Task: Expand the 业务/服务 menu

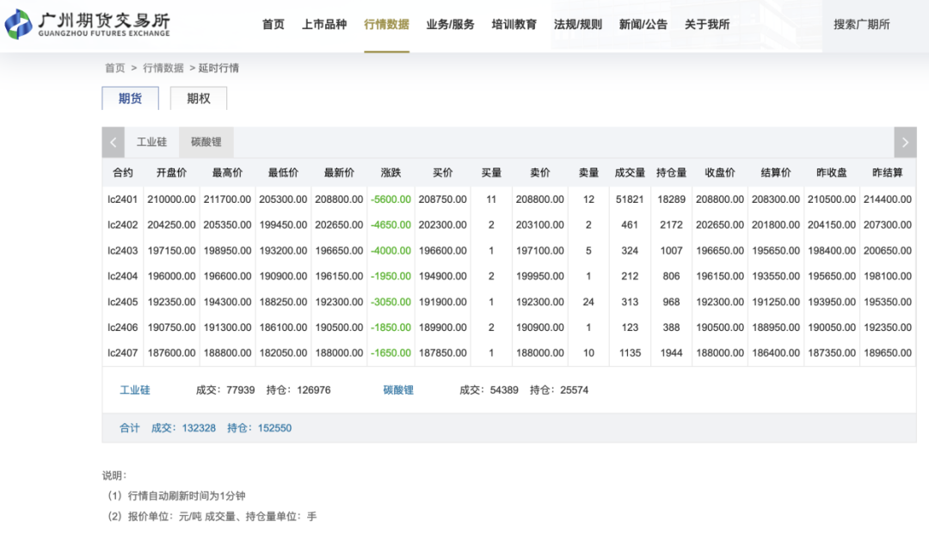Action: [450, 25]
